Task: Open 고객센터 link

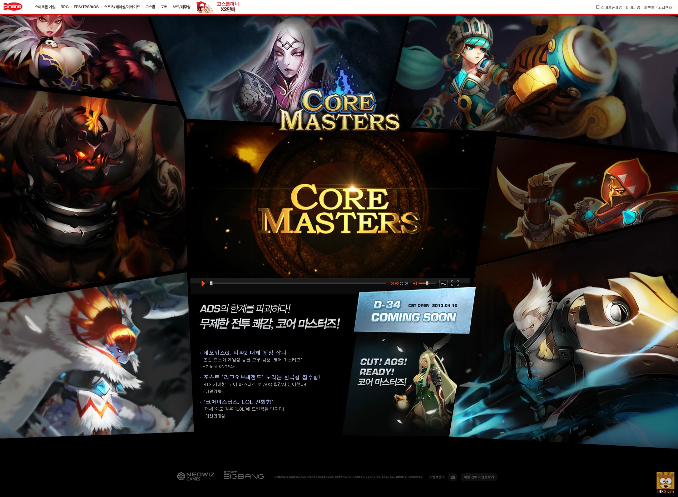Action: (x=665, y=7)
